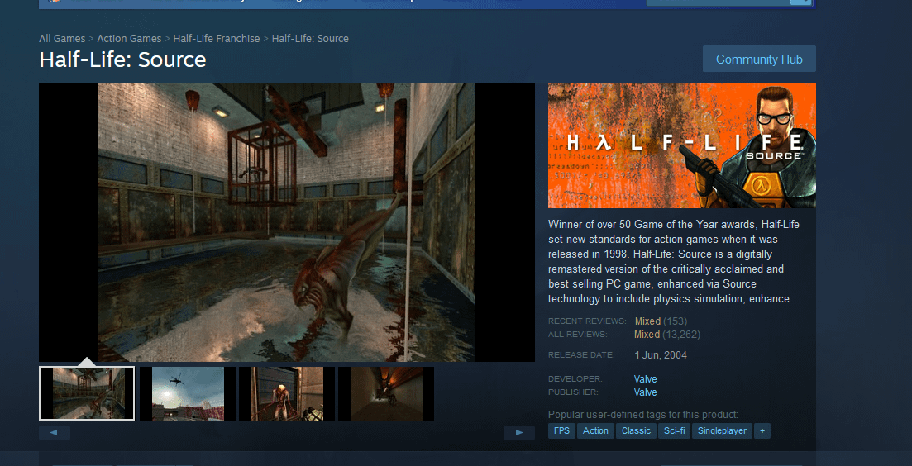Select the third thumbnail showing a zombie
912x466 pixels.
point(286,393)
